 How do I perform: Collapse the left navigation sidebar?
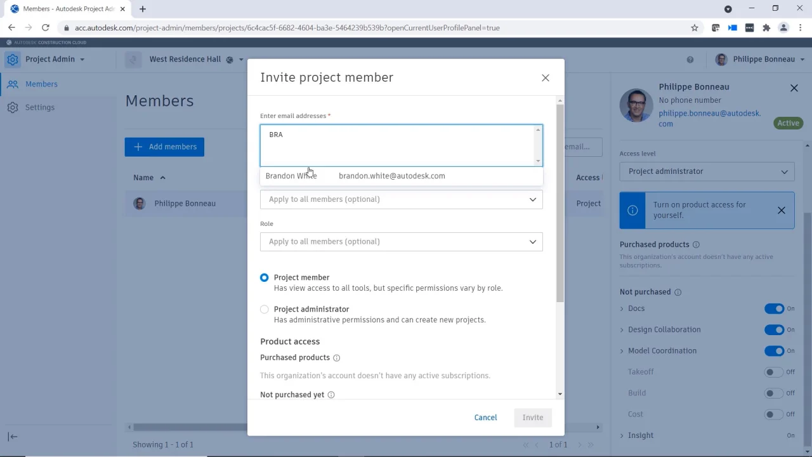tap(13, 437)
